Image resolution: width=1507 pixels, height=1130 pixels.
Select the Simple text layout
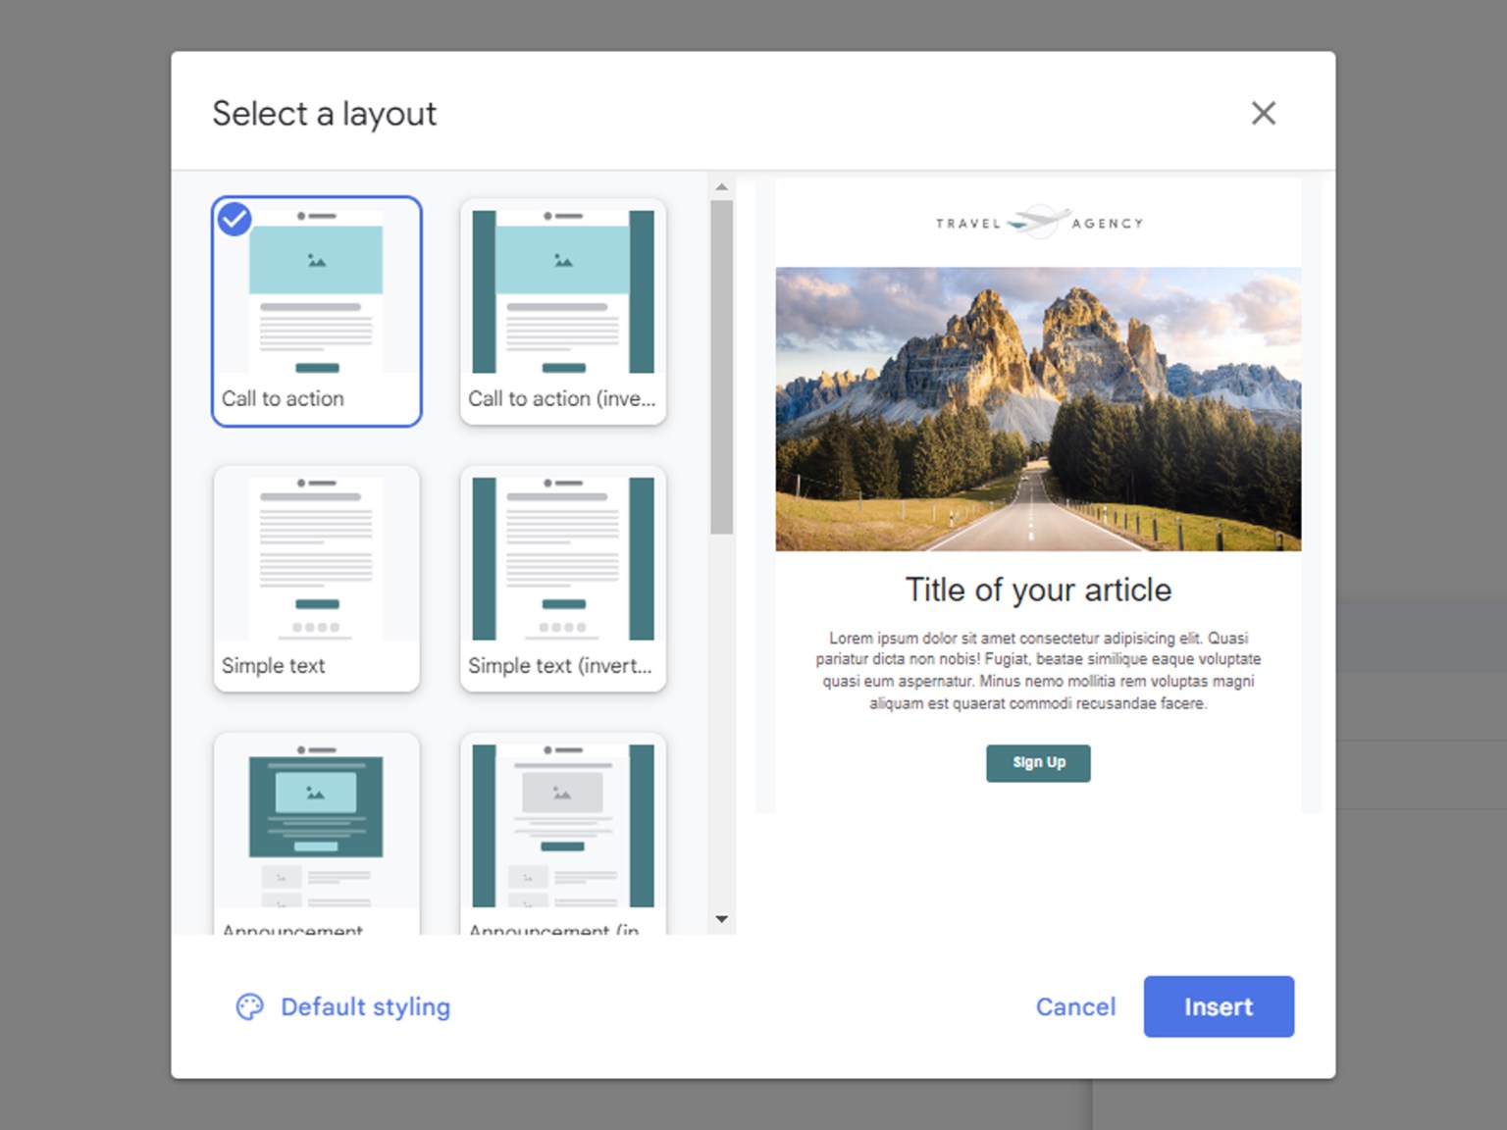point(316,578)
